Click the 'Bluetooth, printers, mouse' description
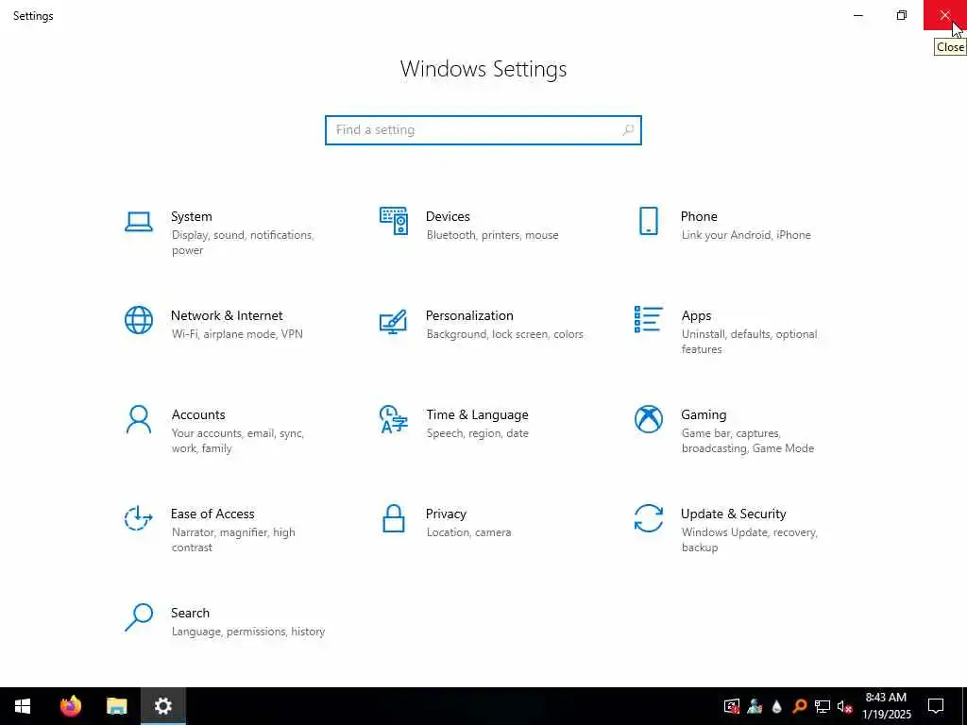The width and height of the screenshot is (967, 725). pos(492,235)
